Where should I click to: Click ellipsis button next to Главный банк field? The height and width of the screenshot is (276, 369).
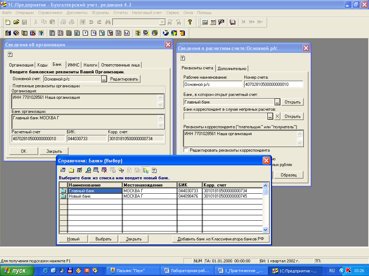tap(277, 102)
